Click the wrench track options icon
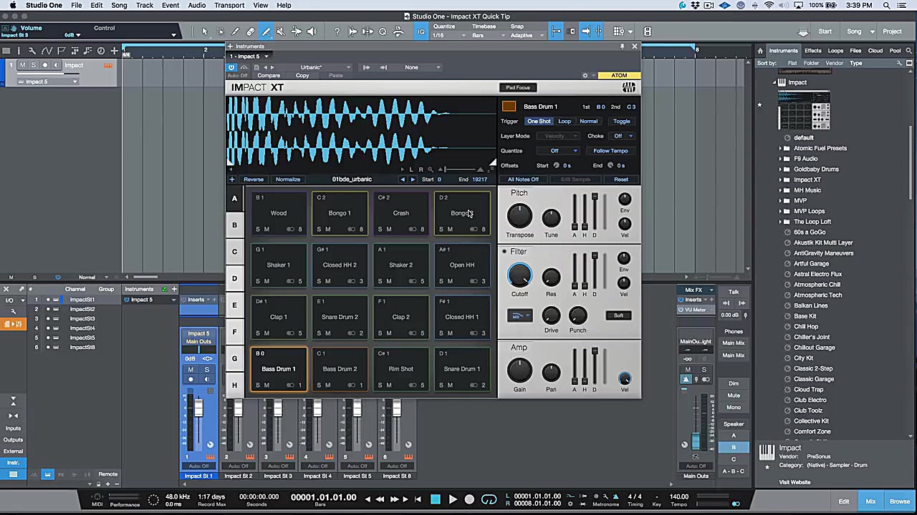 coord(31,51)
